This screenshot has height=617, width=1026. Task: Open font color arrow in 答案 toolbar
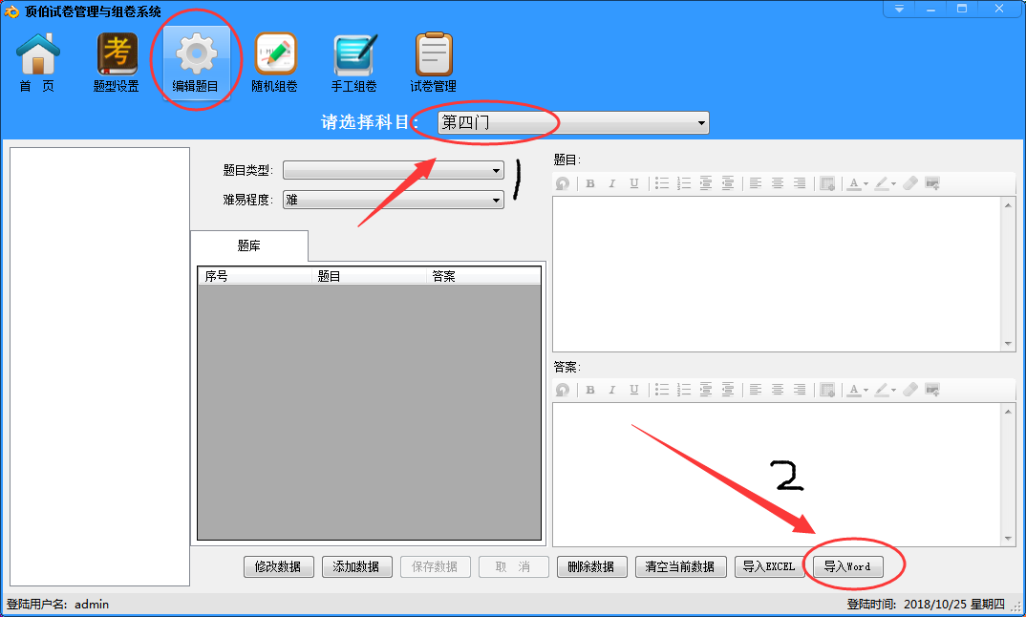866,391
